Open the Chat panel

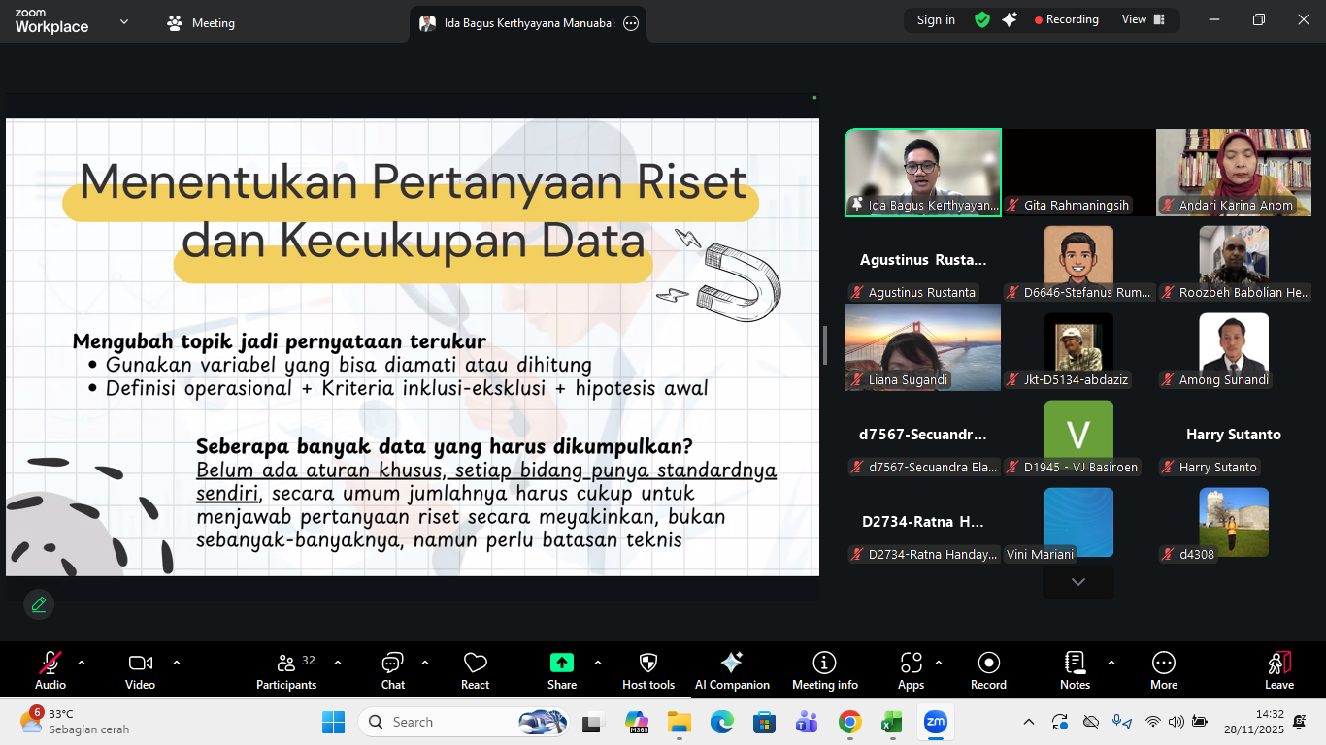[392, 670]
